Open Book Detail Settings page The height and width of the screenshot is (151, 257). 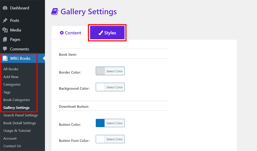click(20, 123)
